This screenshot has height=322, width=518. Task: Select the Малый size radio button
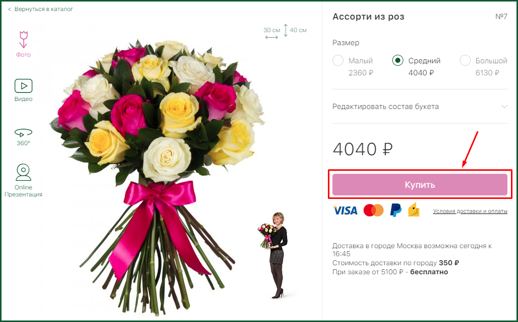tap(338, 60)
